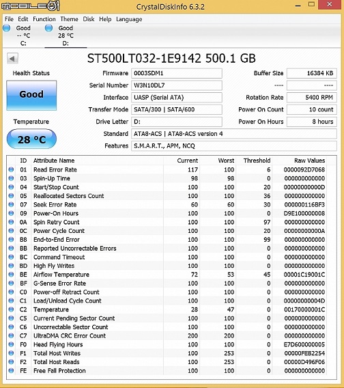Image resolution: width=344 pixels, height=388 pixels.
Task: Open the Function menu
Action: click(44, 19)
